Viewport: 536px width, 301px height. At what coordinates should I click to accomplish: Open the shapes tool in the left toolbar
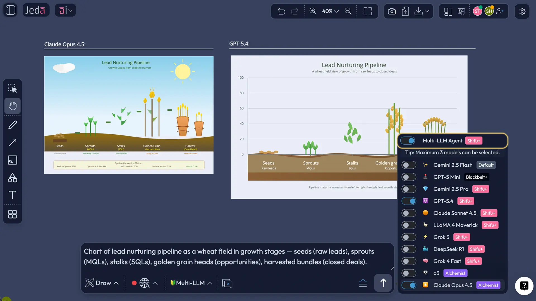pos(12,178)
